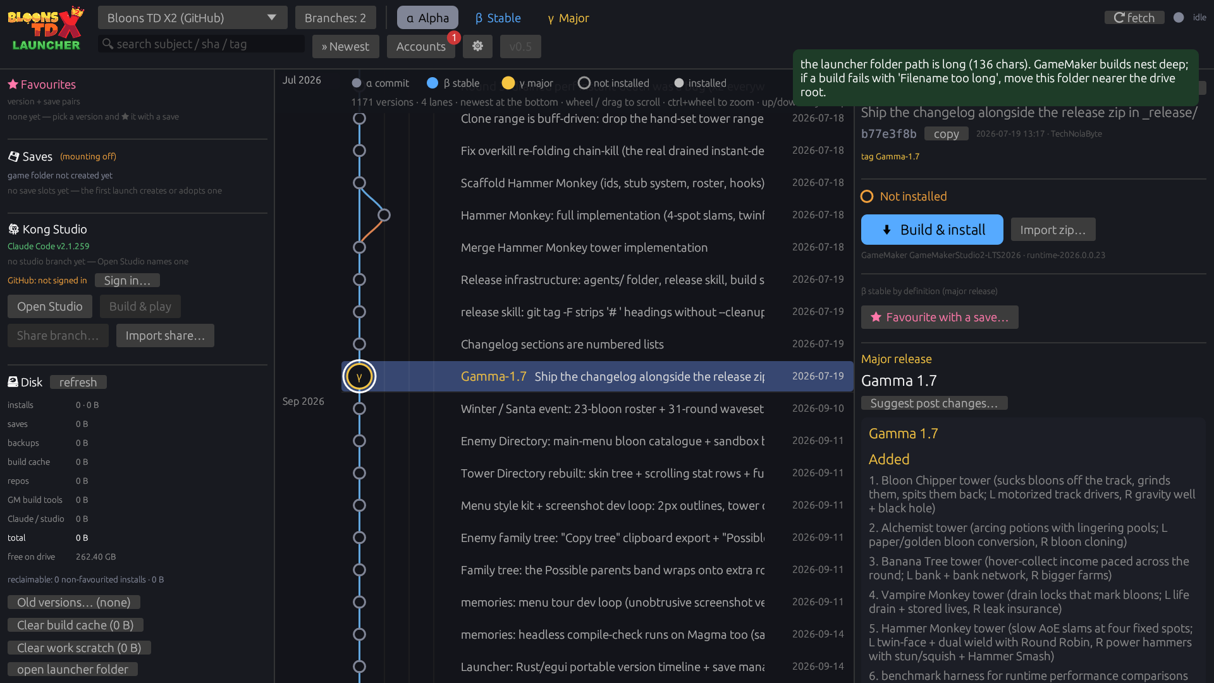The image size is (1214, 683).
Task: Click the tag Gamma-1.7 label
Action: click(890, 156)
